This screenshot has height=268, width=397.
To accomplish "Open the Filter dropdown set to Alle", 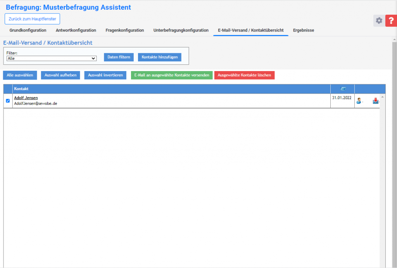I will pos(51,58).
